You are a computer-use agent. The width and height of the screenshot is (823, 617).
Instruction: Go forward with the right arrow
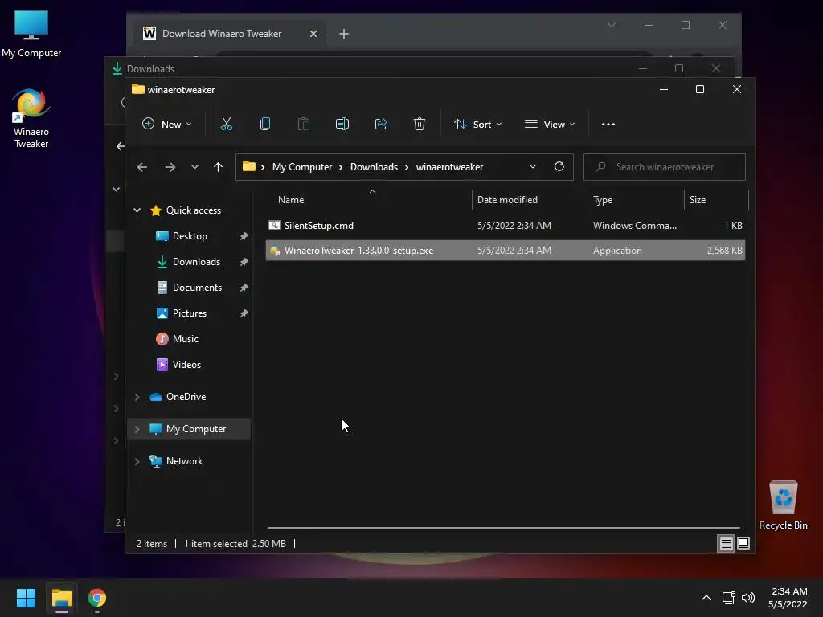click(170, 167)
